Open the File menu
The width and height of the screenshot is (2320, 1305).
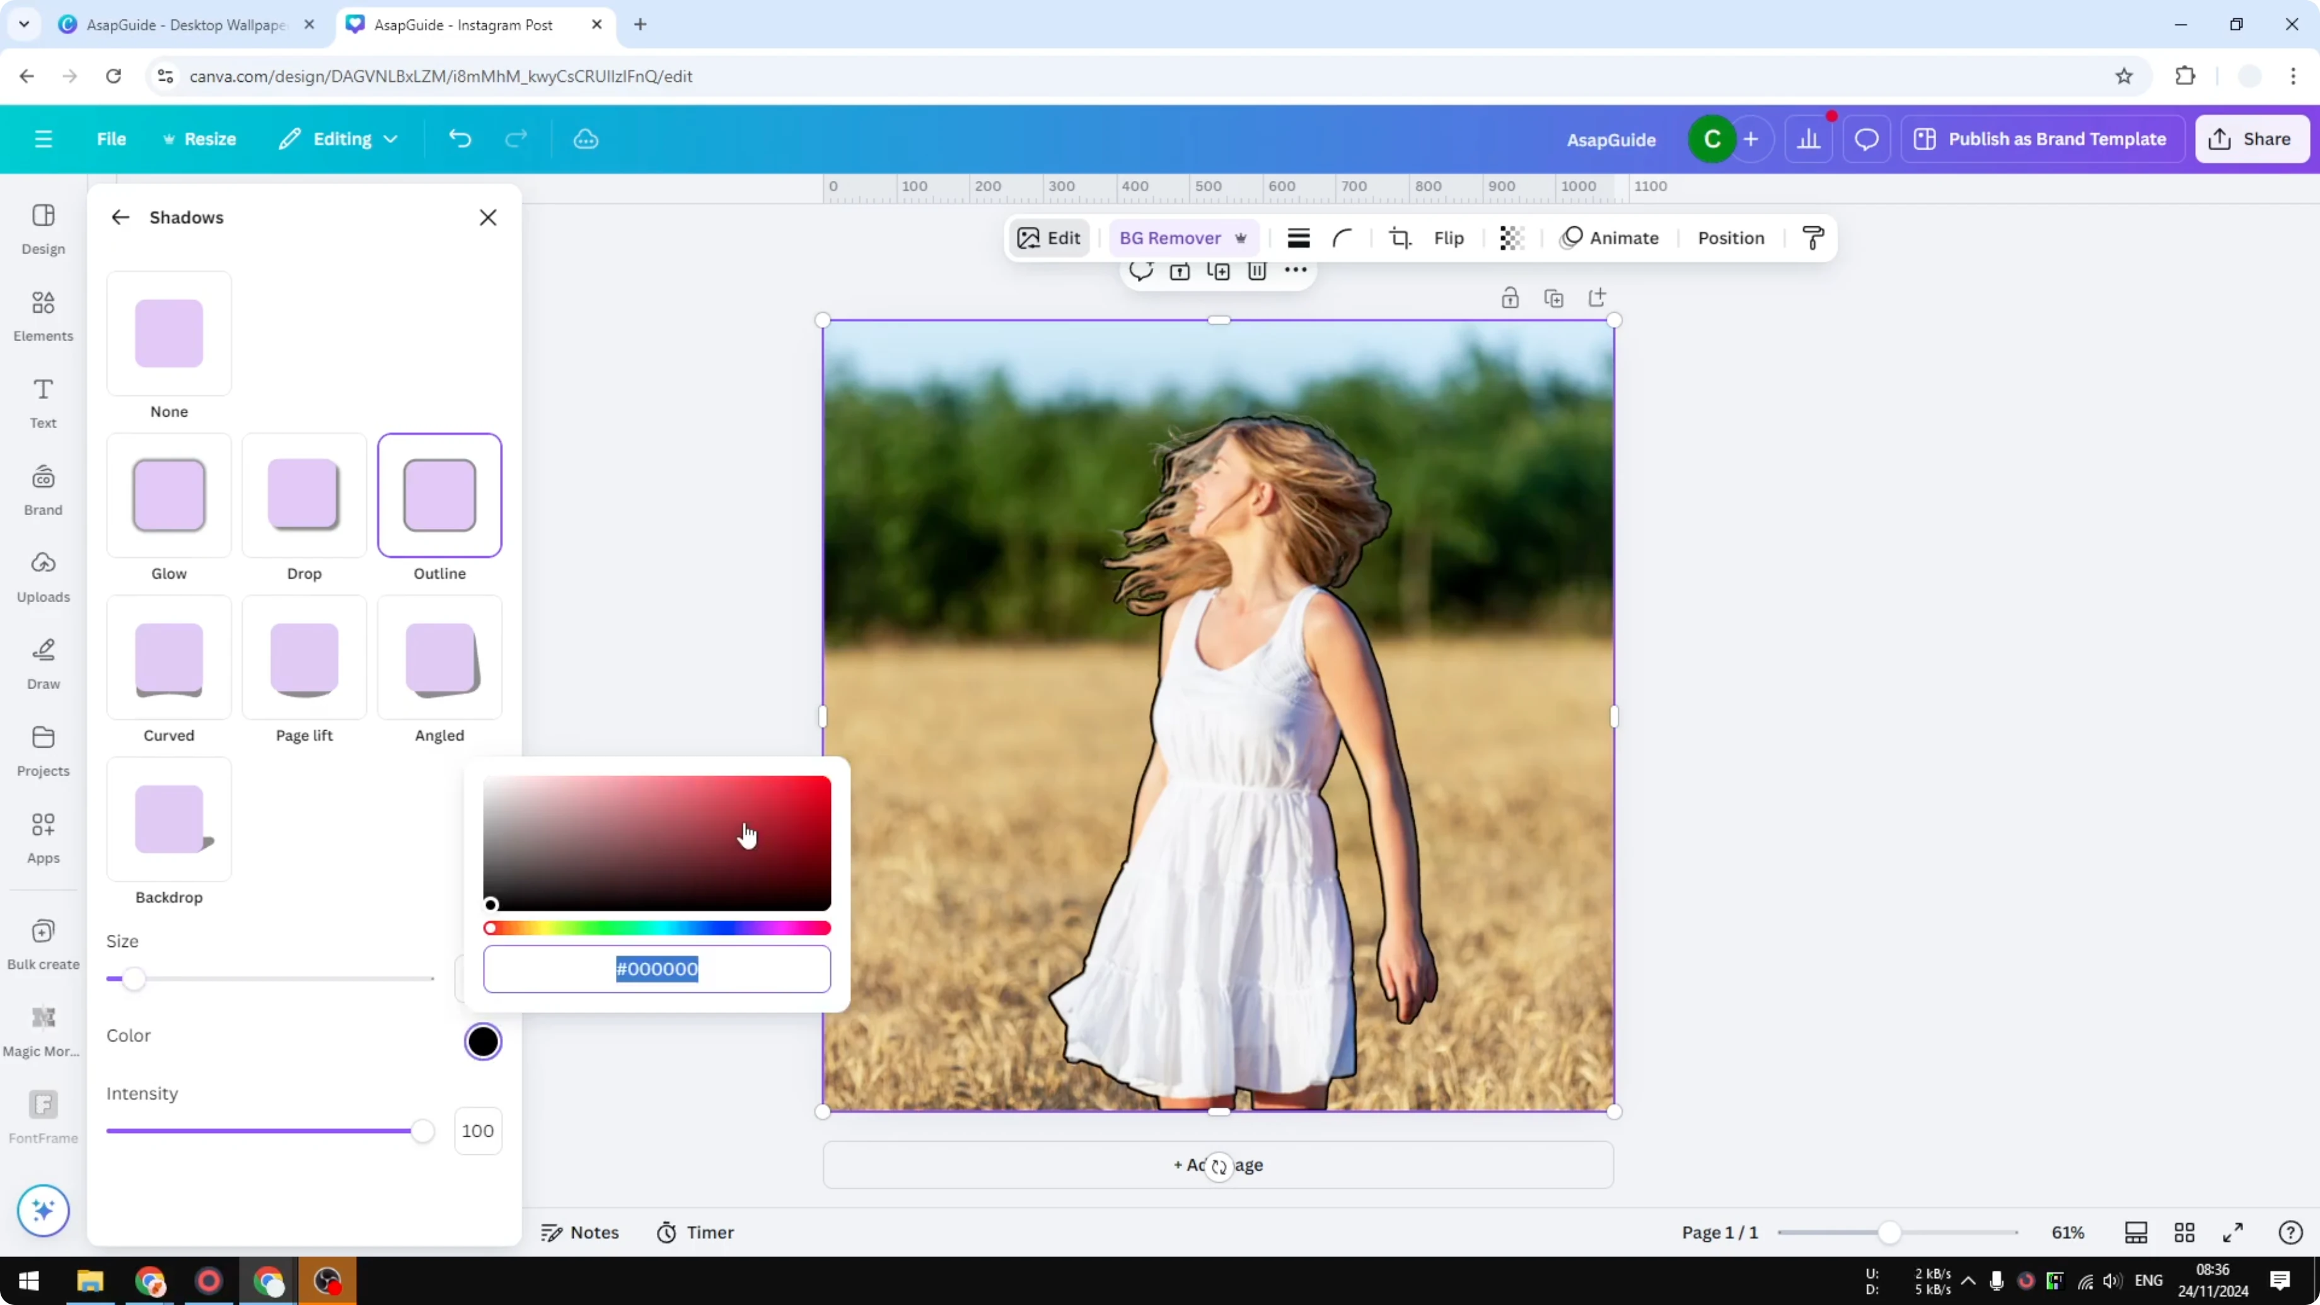[112, 139]
